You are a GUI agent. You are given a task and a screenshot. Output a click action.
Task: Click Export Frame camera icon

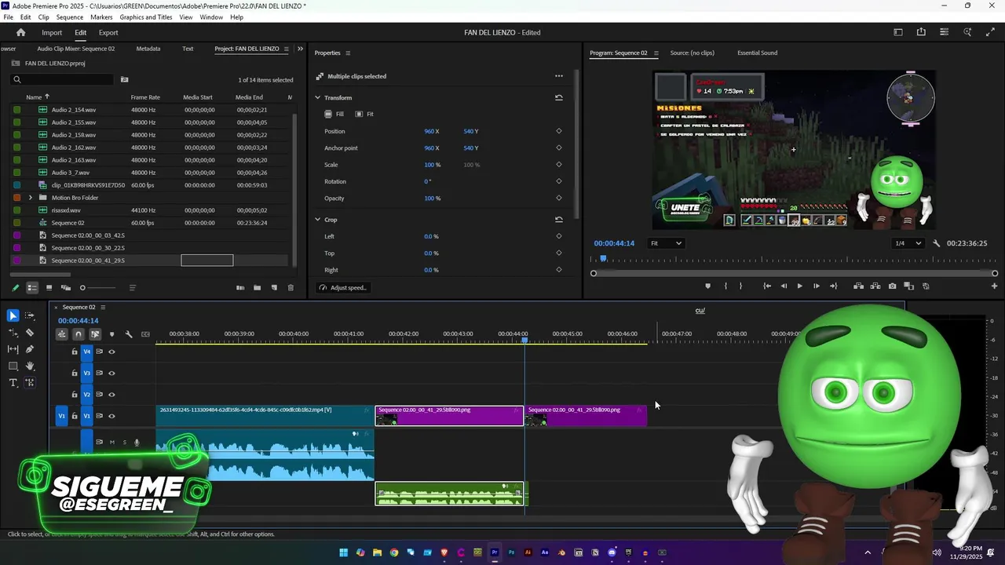(x=892, y=286)
